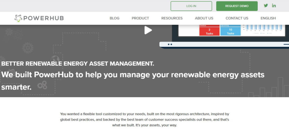This screenshot has width=289, height=136.
Task: Click the heading 'BETTER RENEWABLE ENERGY ASSET MANAGEMENT.'
Action: click(x=78, y=64)
